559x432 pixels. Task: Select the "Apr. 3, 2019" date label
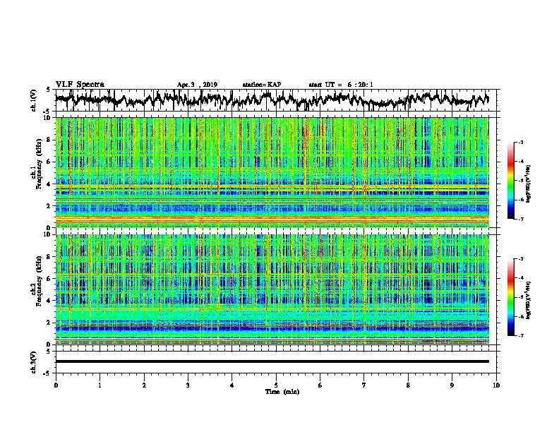pyautogui.click(x=197, y=85)
